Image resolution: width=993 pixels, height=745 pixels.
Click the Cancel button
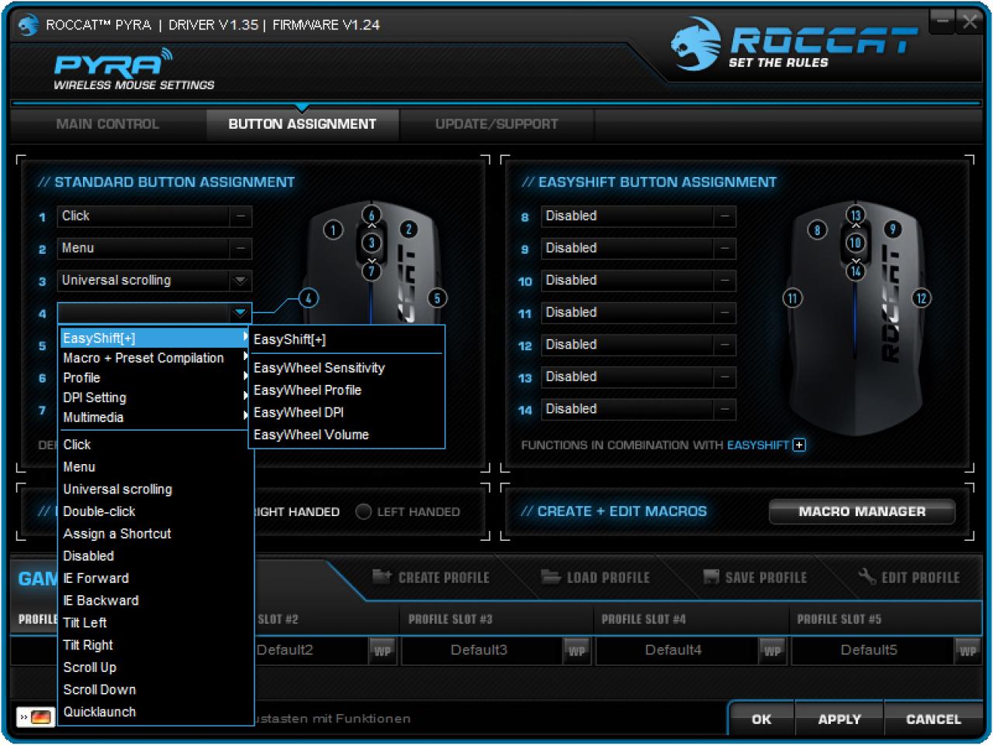[933, 719]
